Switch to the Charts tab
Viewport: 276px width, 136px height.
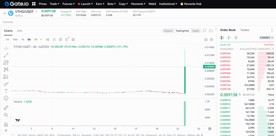click(8, 31)
